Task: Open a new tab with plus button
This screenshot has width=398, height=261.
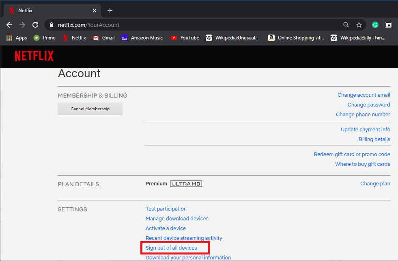Action: 110,11
